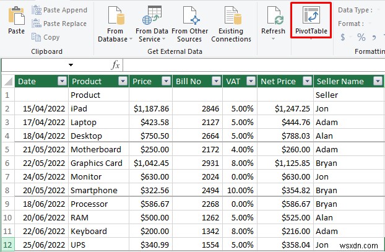Open the Date column filter dropdown
The height and width of the screenshot is (252, 385).
coord(62,81)
